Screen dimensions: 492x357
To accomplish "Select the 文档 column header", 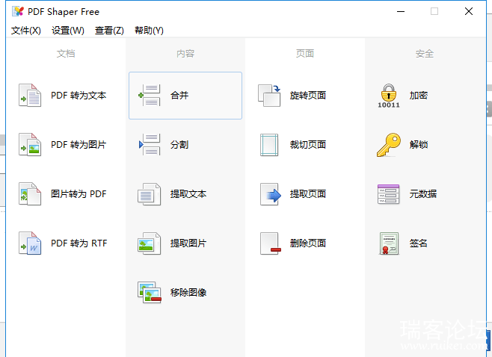I will coord(66,54).
